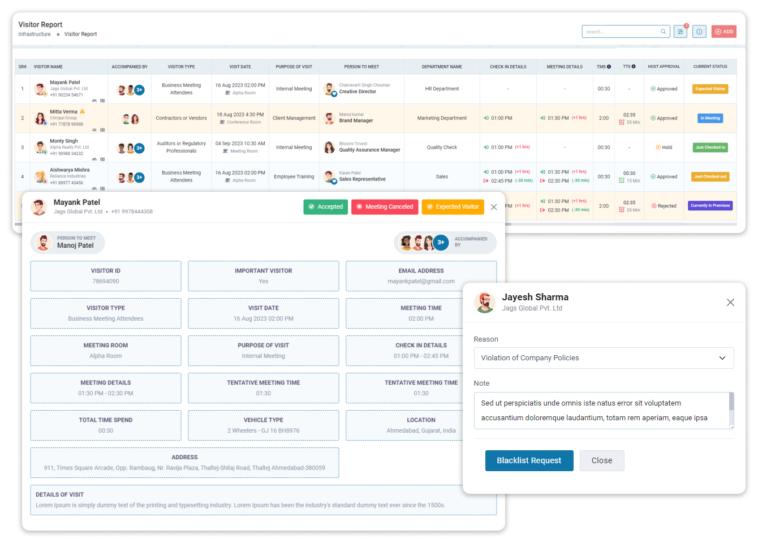
Task: Click the warning triangle beside Mitta Verma's name
Action: coord(81,111)
